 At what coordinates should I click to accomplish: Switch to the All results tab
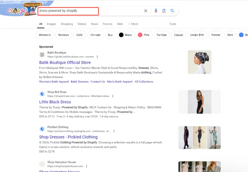coord(41,24)
